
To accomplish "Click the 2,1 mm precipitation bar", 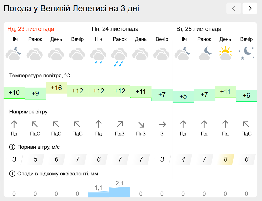I will (x=120, y=192).
